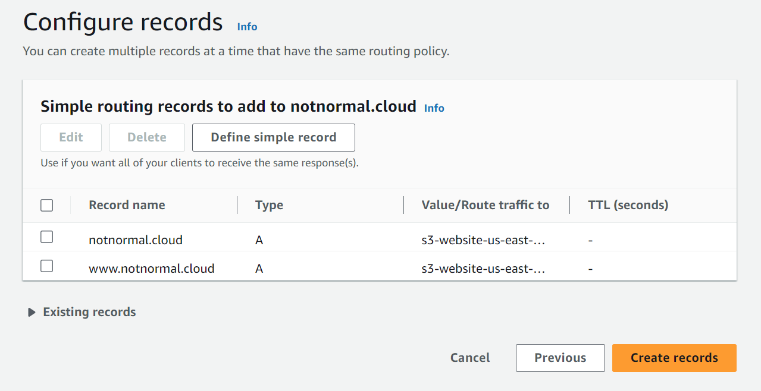Click the Value/Route traffic to column header

485,205
